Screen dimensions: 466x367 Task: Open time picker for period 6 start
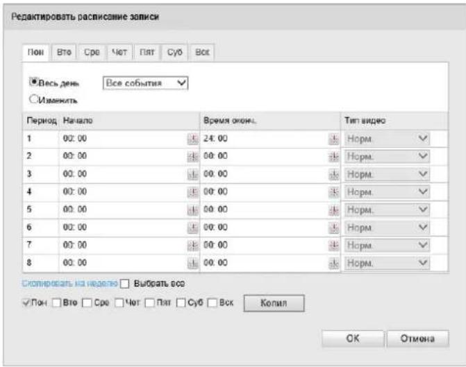point(193,228)
